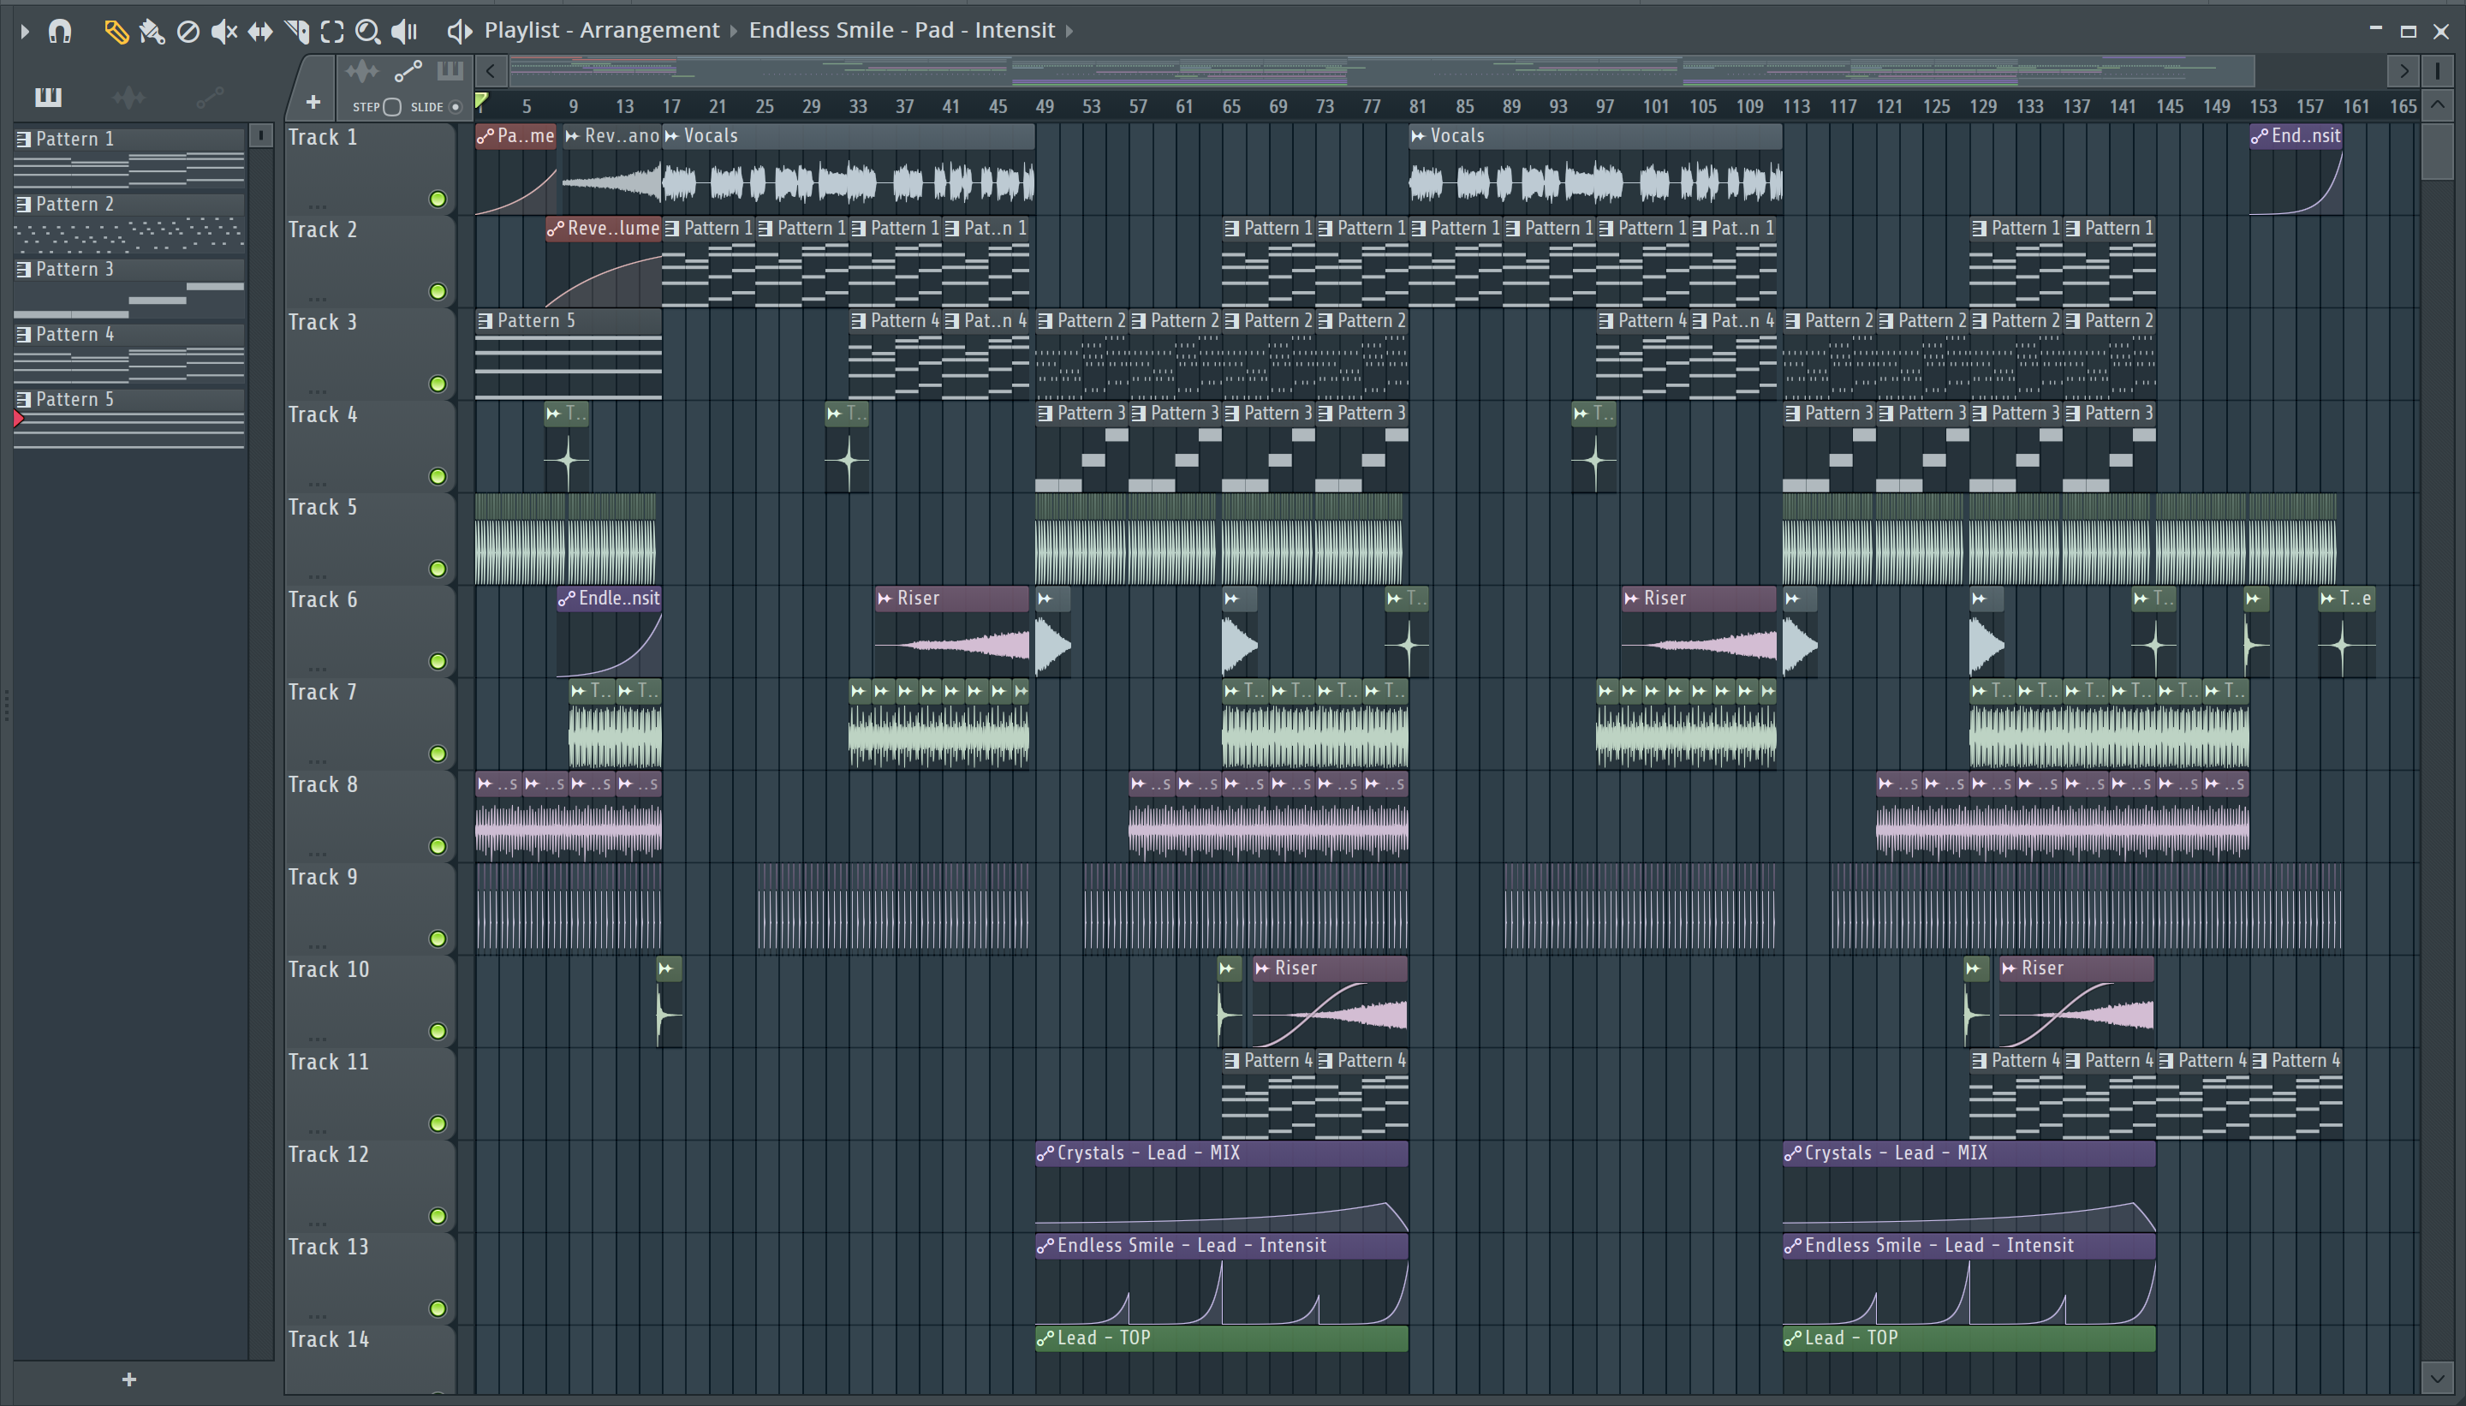Select the Playback speaker tool
Image resolution: width=2466 pixels, height=1406 pixels.
click(404, 32)
